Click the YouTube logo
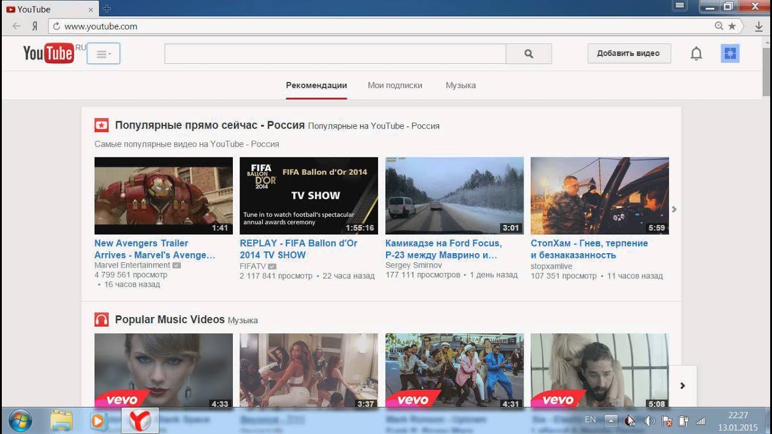Image resolution: width=772 pixels, height=434 pixels. click(48, 53)
